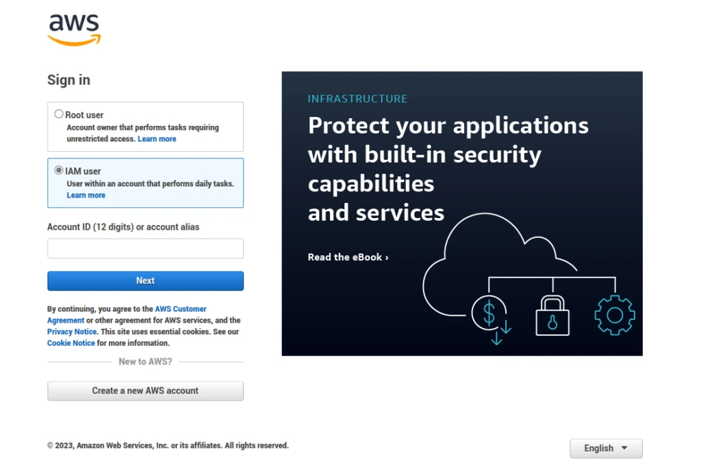Click the AWS logo
The image size is (701, 471).
pyautogui.click(x=74, y=29)
